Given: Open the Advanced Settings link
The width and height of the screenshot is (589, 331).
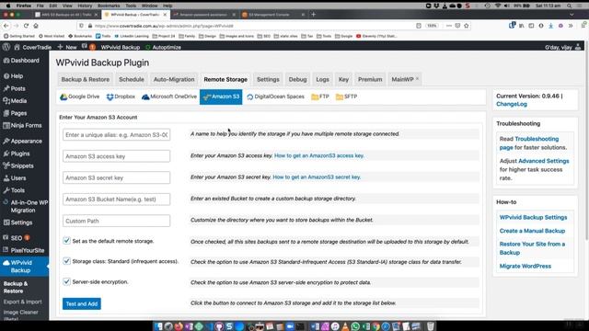Looking at the screenshot, I should (544, 161).
